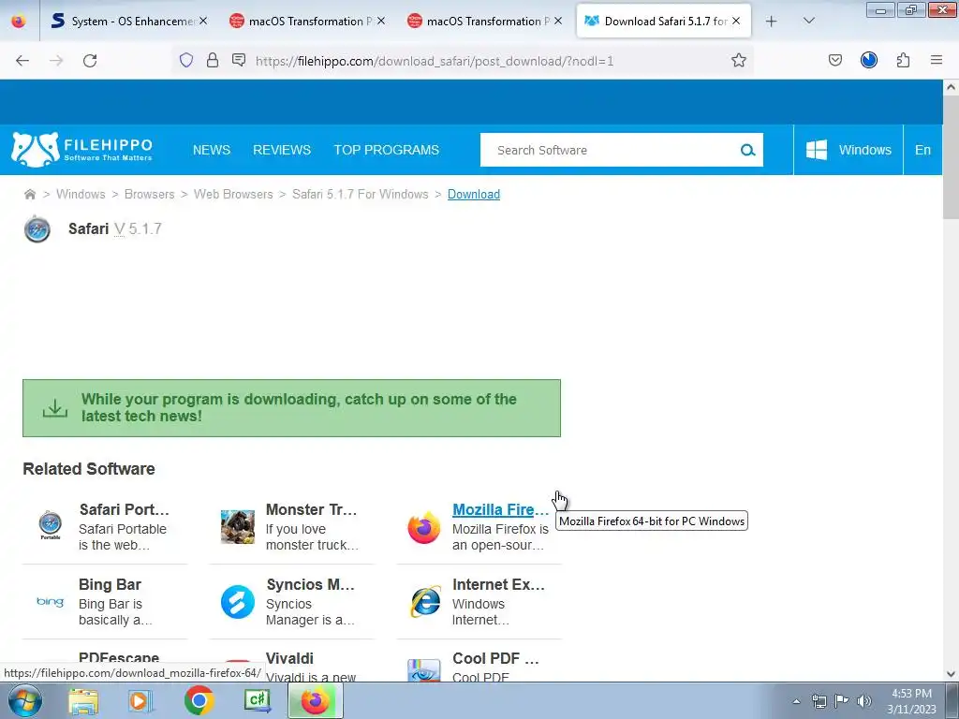Open the TOP PROGRAMS menu item
959x719 pixels.
387,151
